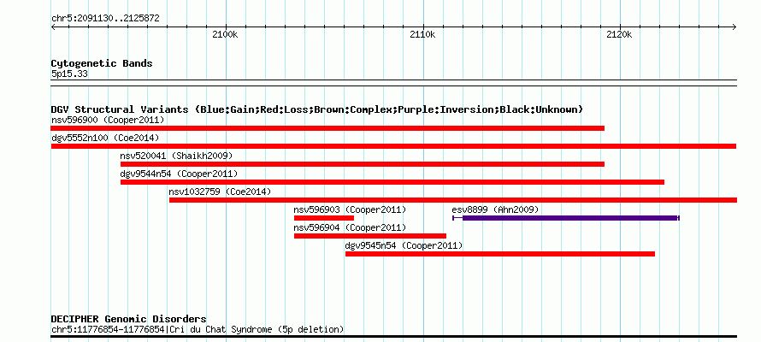Select the nsv520041 (Shaikh2009) label
Viewport: 761px width, 342px height.
[x=177, y=156]
